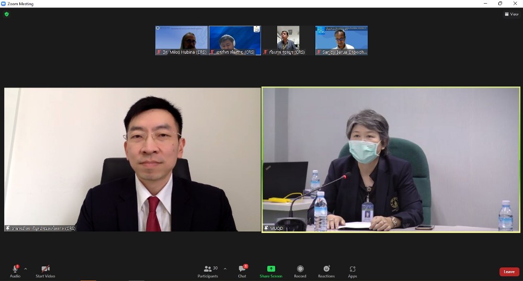The image size is (523, 281).
Task: Click the man in red tie video
Action: (132, 159)
